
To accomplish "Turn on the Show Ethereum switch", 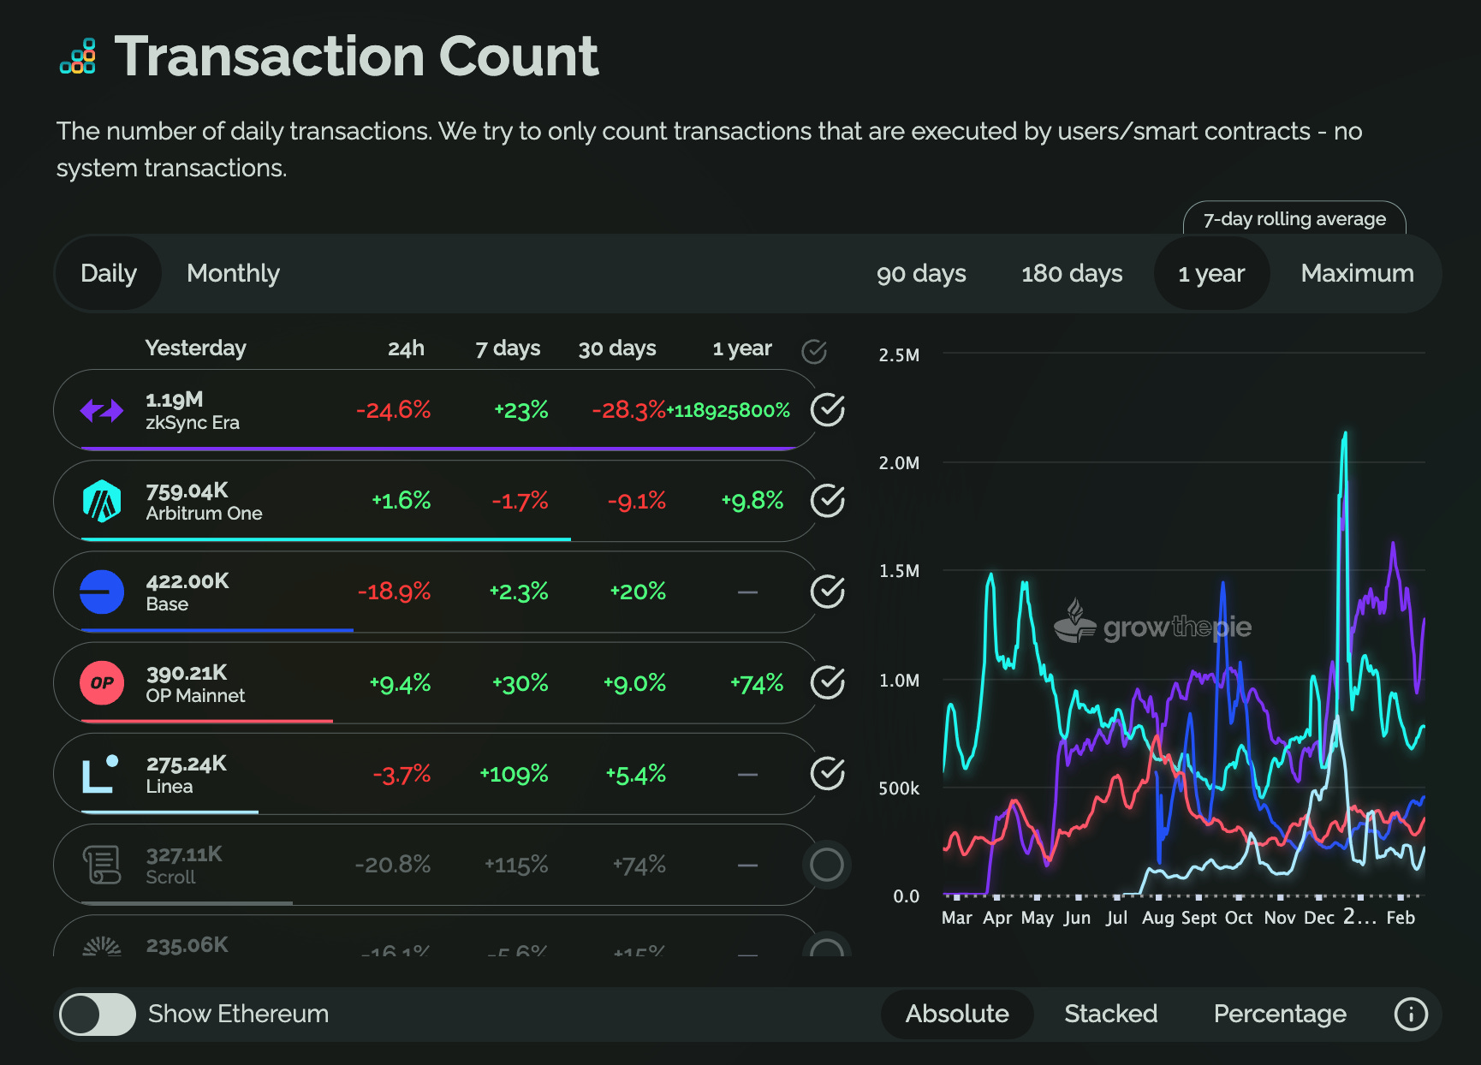I will pos(98,1014).
